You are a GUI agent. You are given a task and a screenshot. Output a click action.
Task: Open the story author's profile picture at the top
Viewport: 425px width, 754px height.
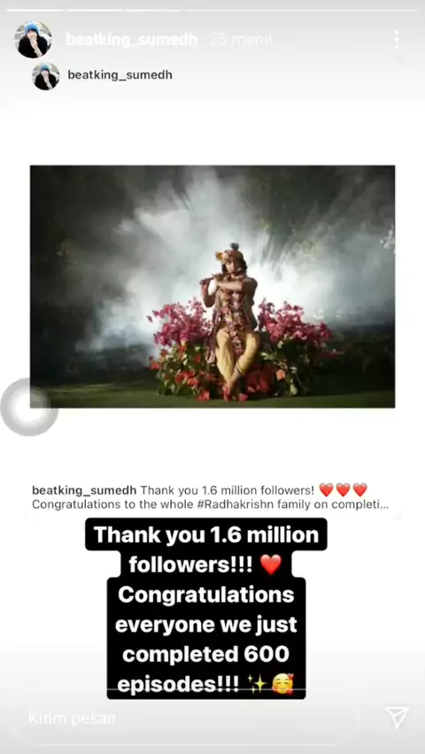33,39
